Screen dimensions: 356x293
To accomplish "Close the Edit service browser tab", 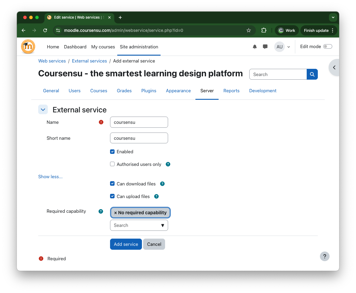I will (109, 17).
